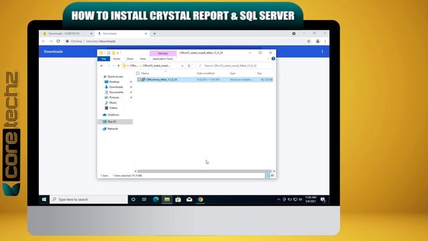Open the Quick Access Toolbar customize dropdown
This screenshot has width=428, height=241.
click(118, 53)
